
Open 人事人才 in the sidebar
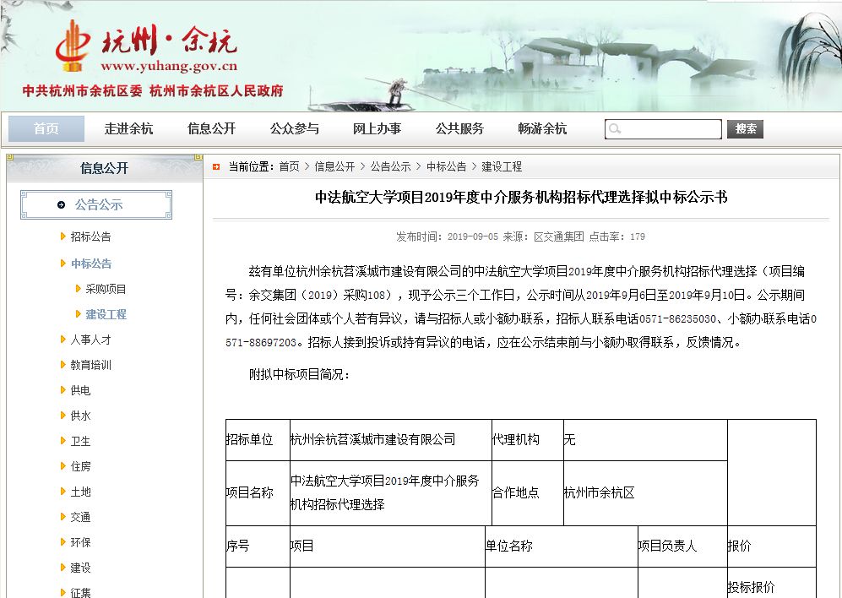(x=90, y=340)
